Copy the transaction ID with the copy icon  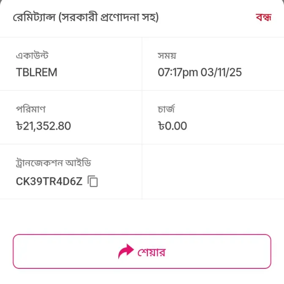pyautogui.click(x=93, y=182)
